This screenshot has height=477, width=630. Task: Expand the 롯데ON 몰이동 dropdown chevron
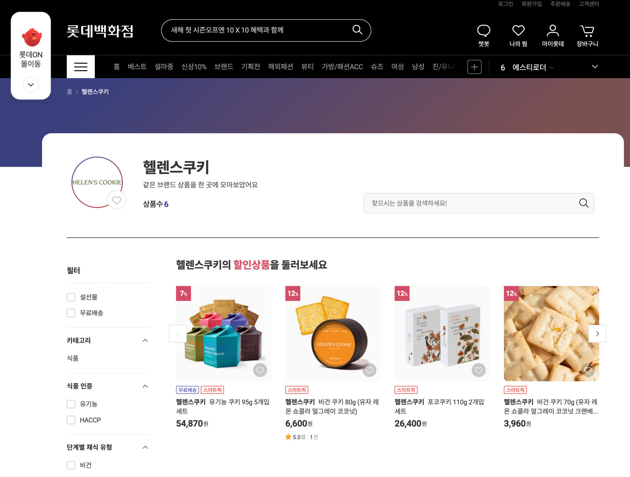point(31,85)
